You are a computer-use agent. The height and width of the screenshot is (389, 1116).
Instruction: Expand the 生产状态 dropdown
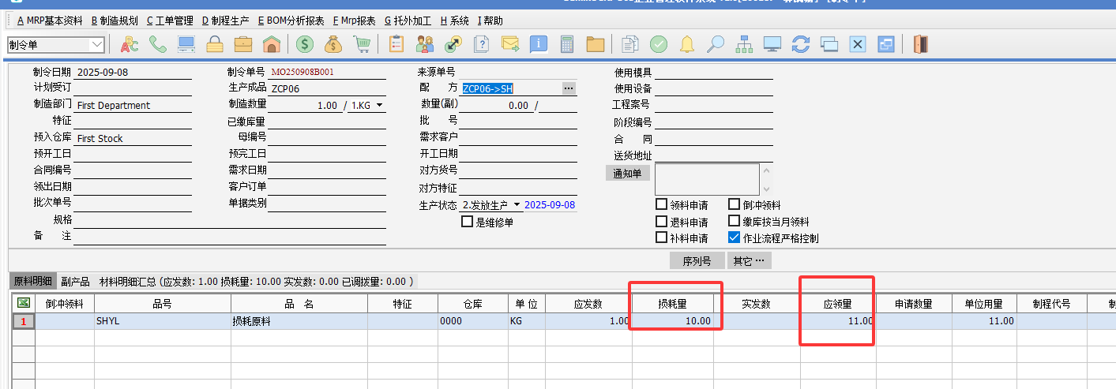pos(517,205)
